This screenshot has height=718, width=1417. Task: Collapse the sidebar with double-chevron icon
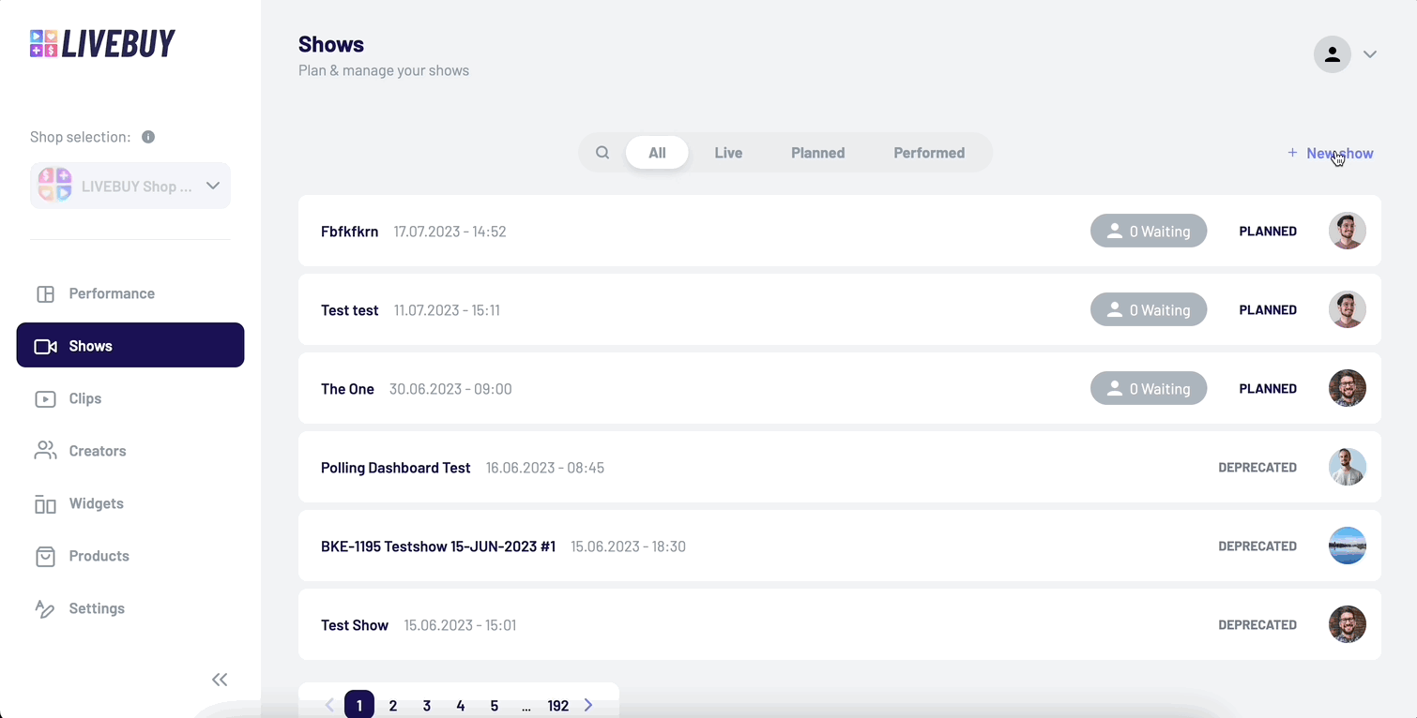click(220, 680)
